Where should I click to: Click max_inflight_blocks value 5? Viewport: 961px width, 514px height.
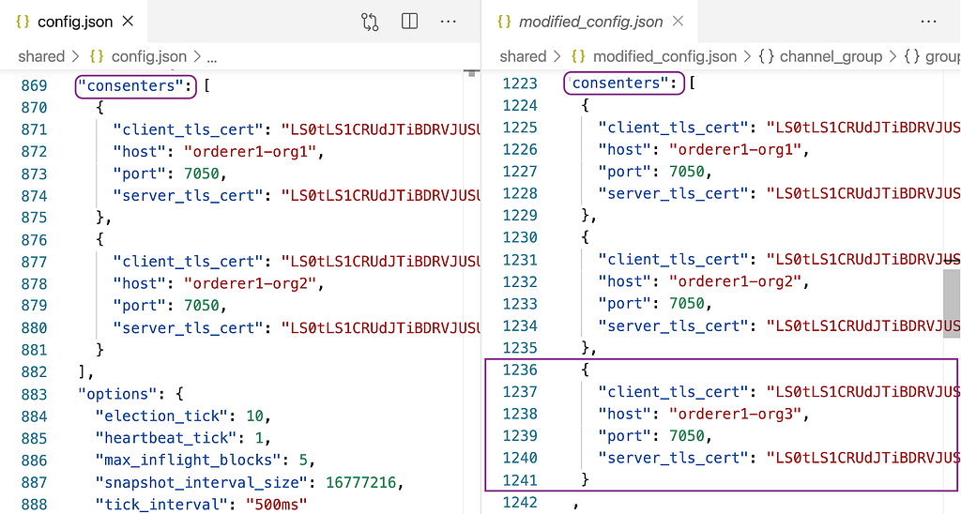[303, 461]
